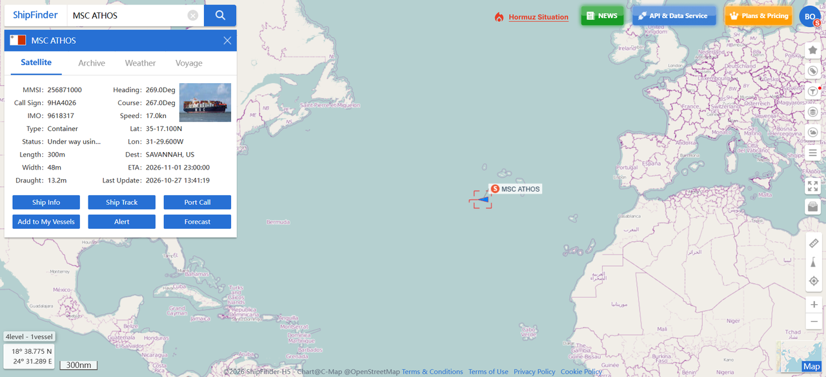The image size is (826, 377).
Task: Select the ruler distance measure tool
Action: [814, 243]
